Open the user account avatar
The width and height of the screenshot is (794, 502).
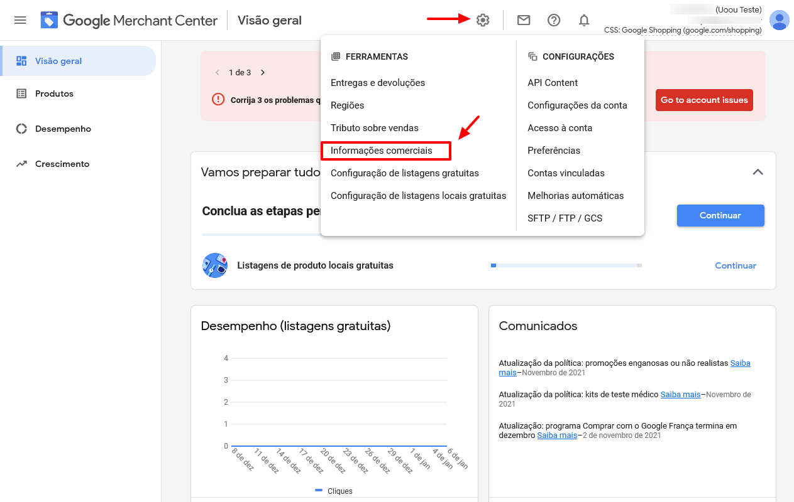780,20
